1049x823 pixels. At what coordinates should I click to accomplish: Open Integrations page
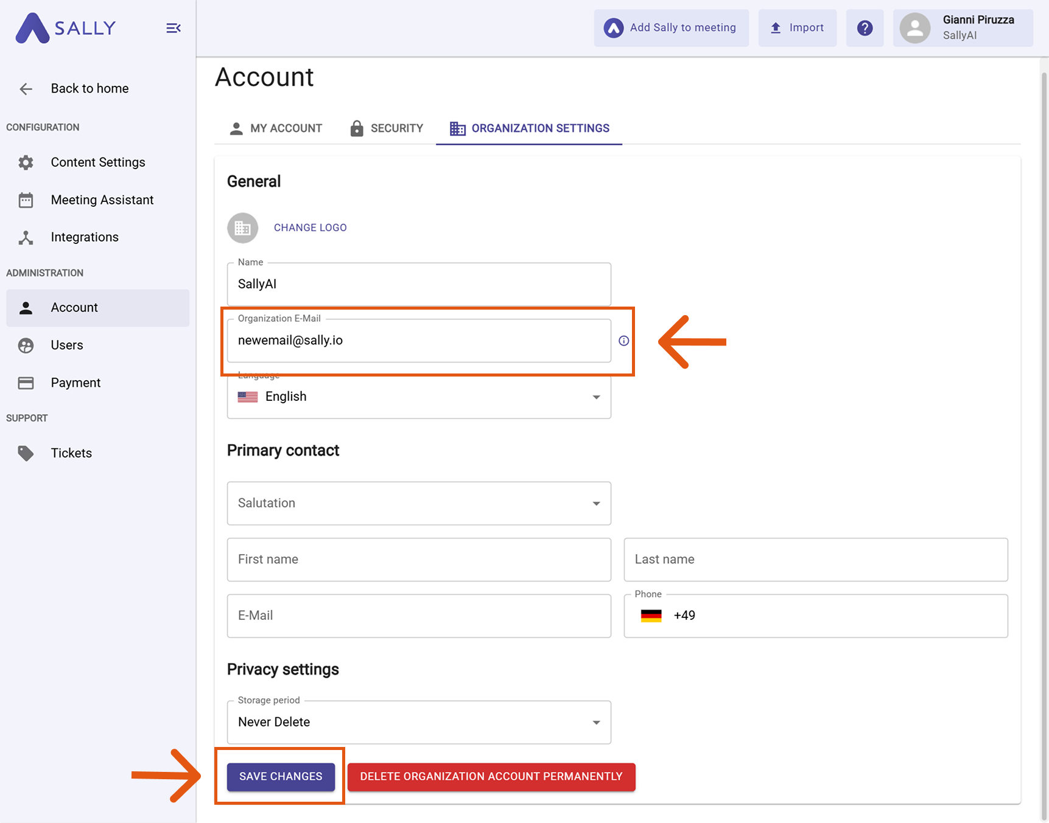point(97,237)
